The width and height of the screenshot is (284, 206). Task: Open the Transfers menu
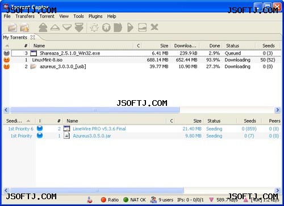25,17
